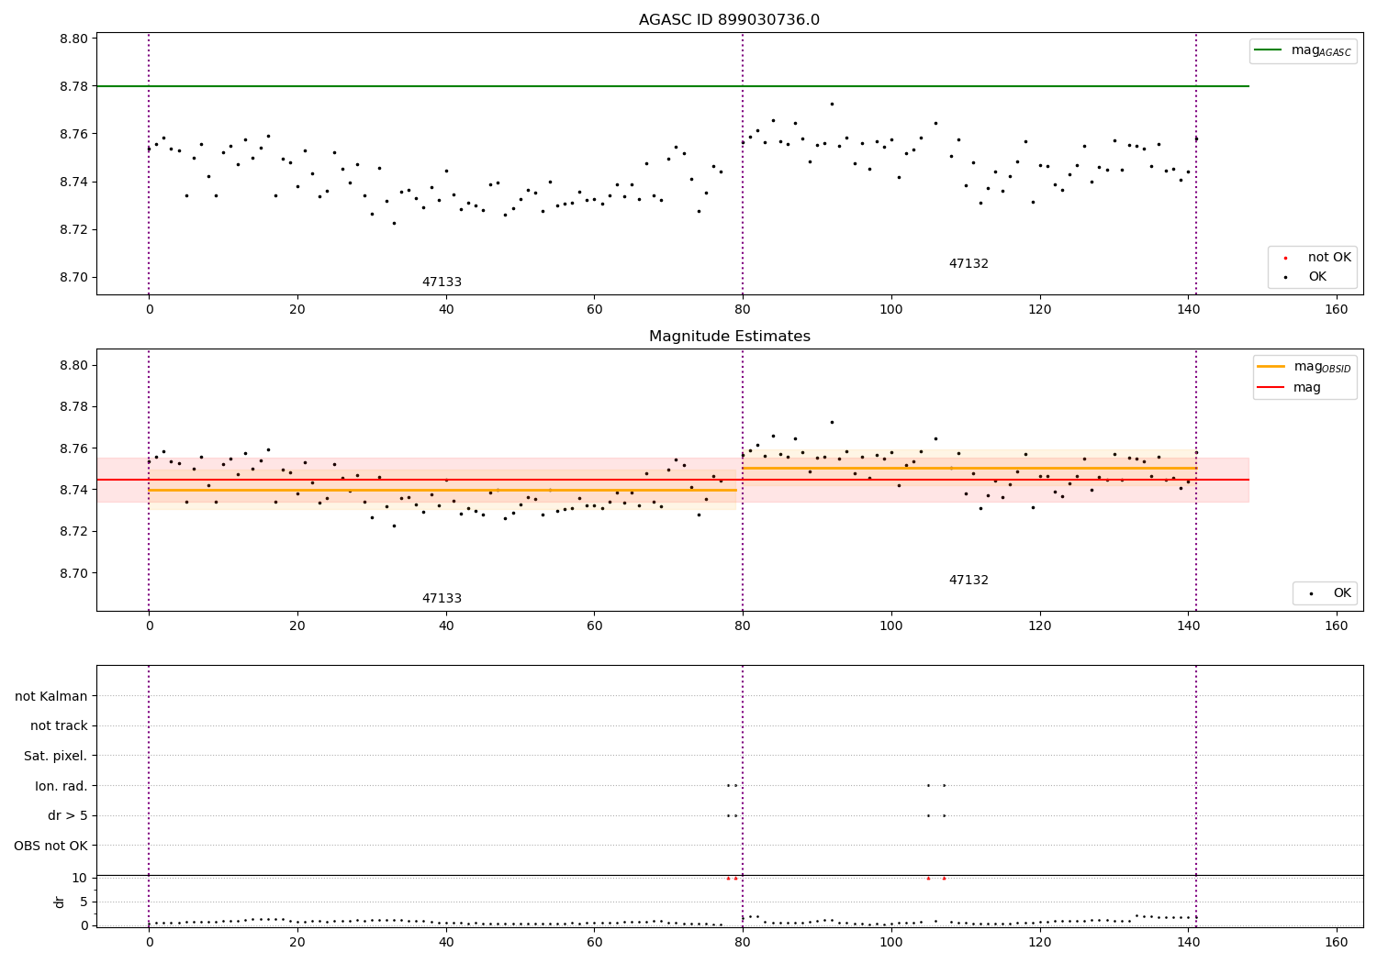1377x963 pixels.
Task: Click the 8.80 y-tick label of the top plot
Action: coord(74,39)
